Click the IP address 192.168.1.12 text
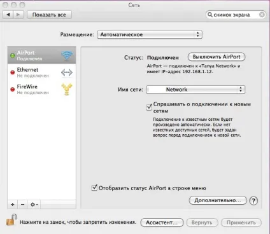 pyautogui.click(x=197, y=72)
